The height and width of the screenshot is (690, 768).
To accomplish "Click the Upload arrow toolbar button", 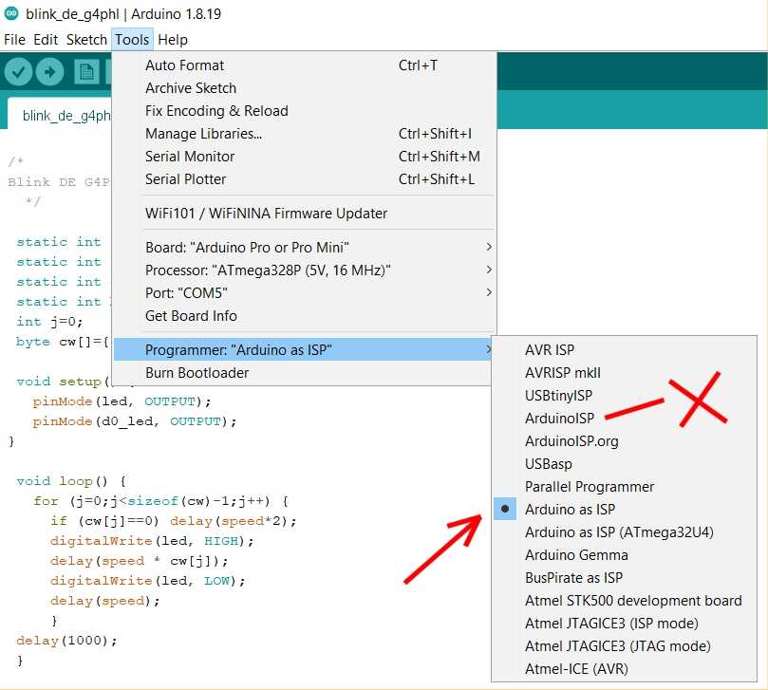I will (x=49, y=71).
